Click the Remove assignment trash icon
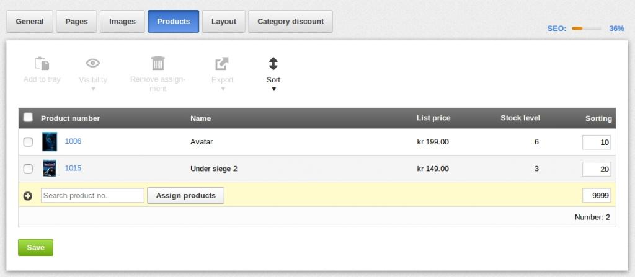The image size is (635, 277). (158, 63)
